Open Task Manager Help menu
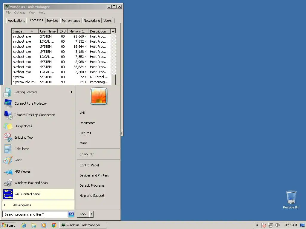306x229 pixels. (x=42, y=13)
